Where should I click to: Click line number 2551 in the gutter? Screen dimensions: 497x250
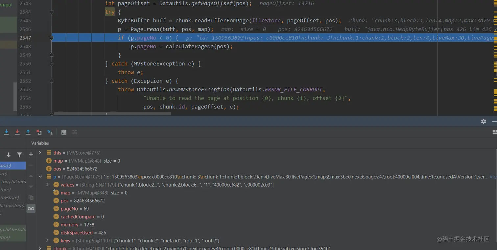coord(25,72)
